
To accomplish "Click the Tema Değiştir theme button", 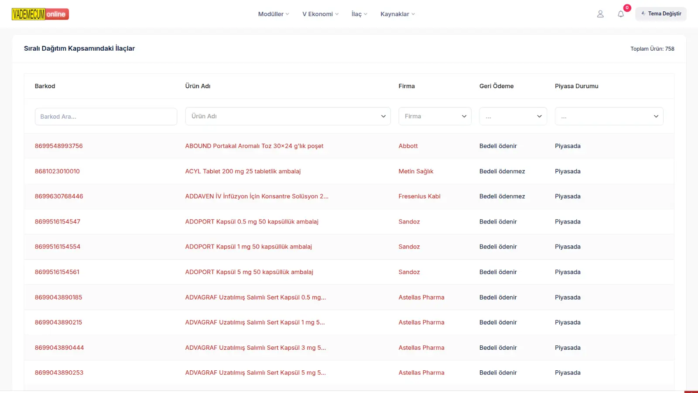I will (661, 14).
